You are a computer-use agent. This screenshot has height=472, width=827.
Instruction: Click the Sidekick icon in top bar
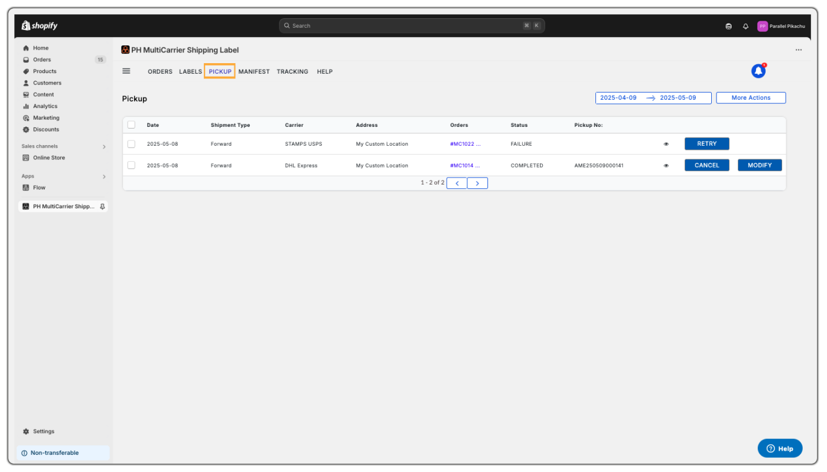[x=729, y=26]
